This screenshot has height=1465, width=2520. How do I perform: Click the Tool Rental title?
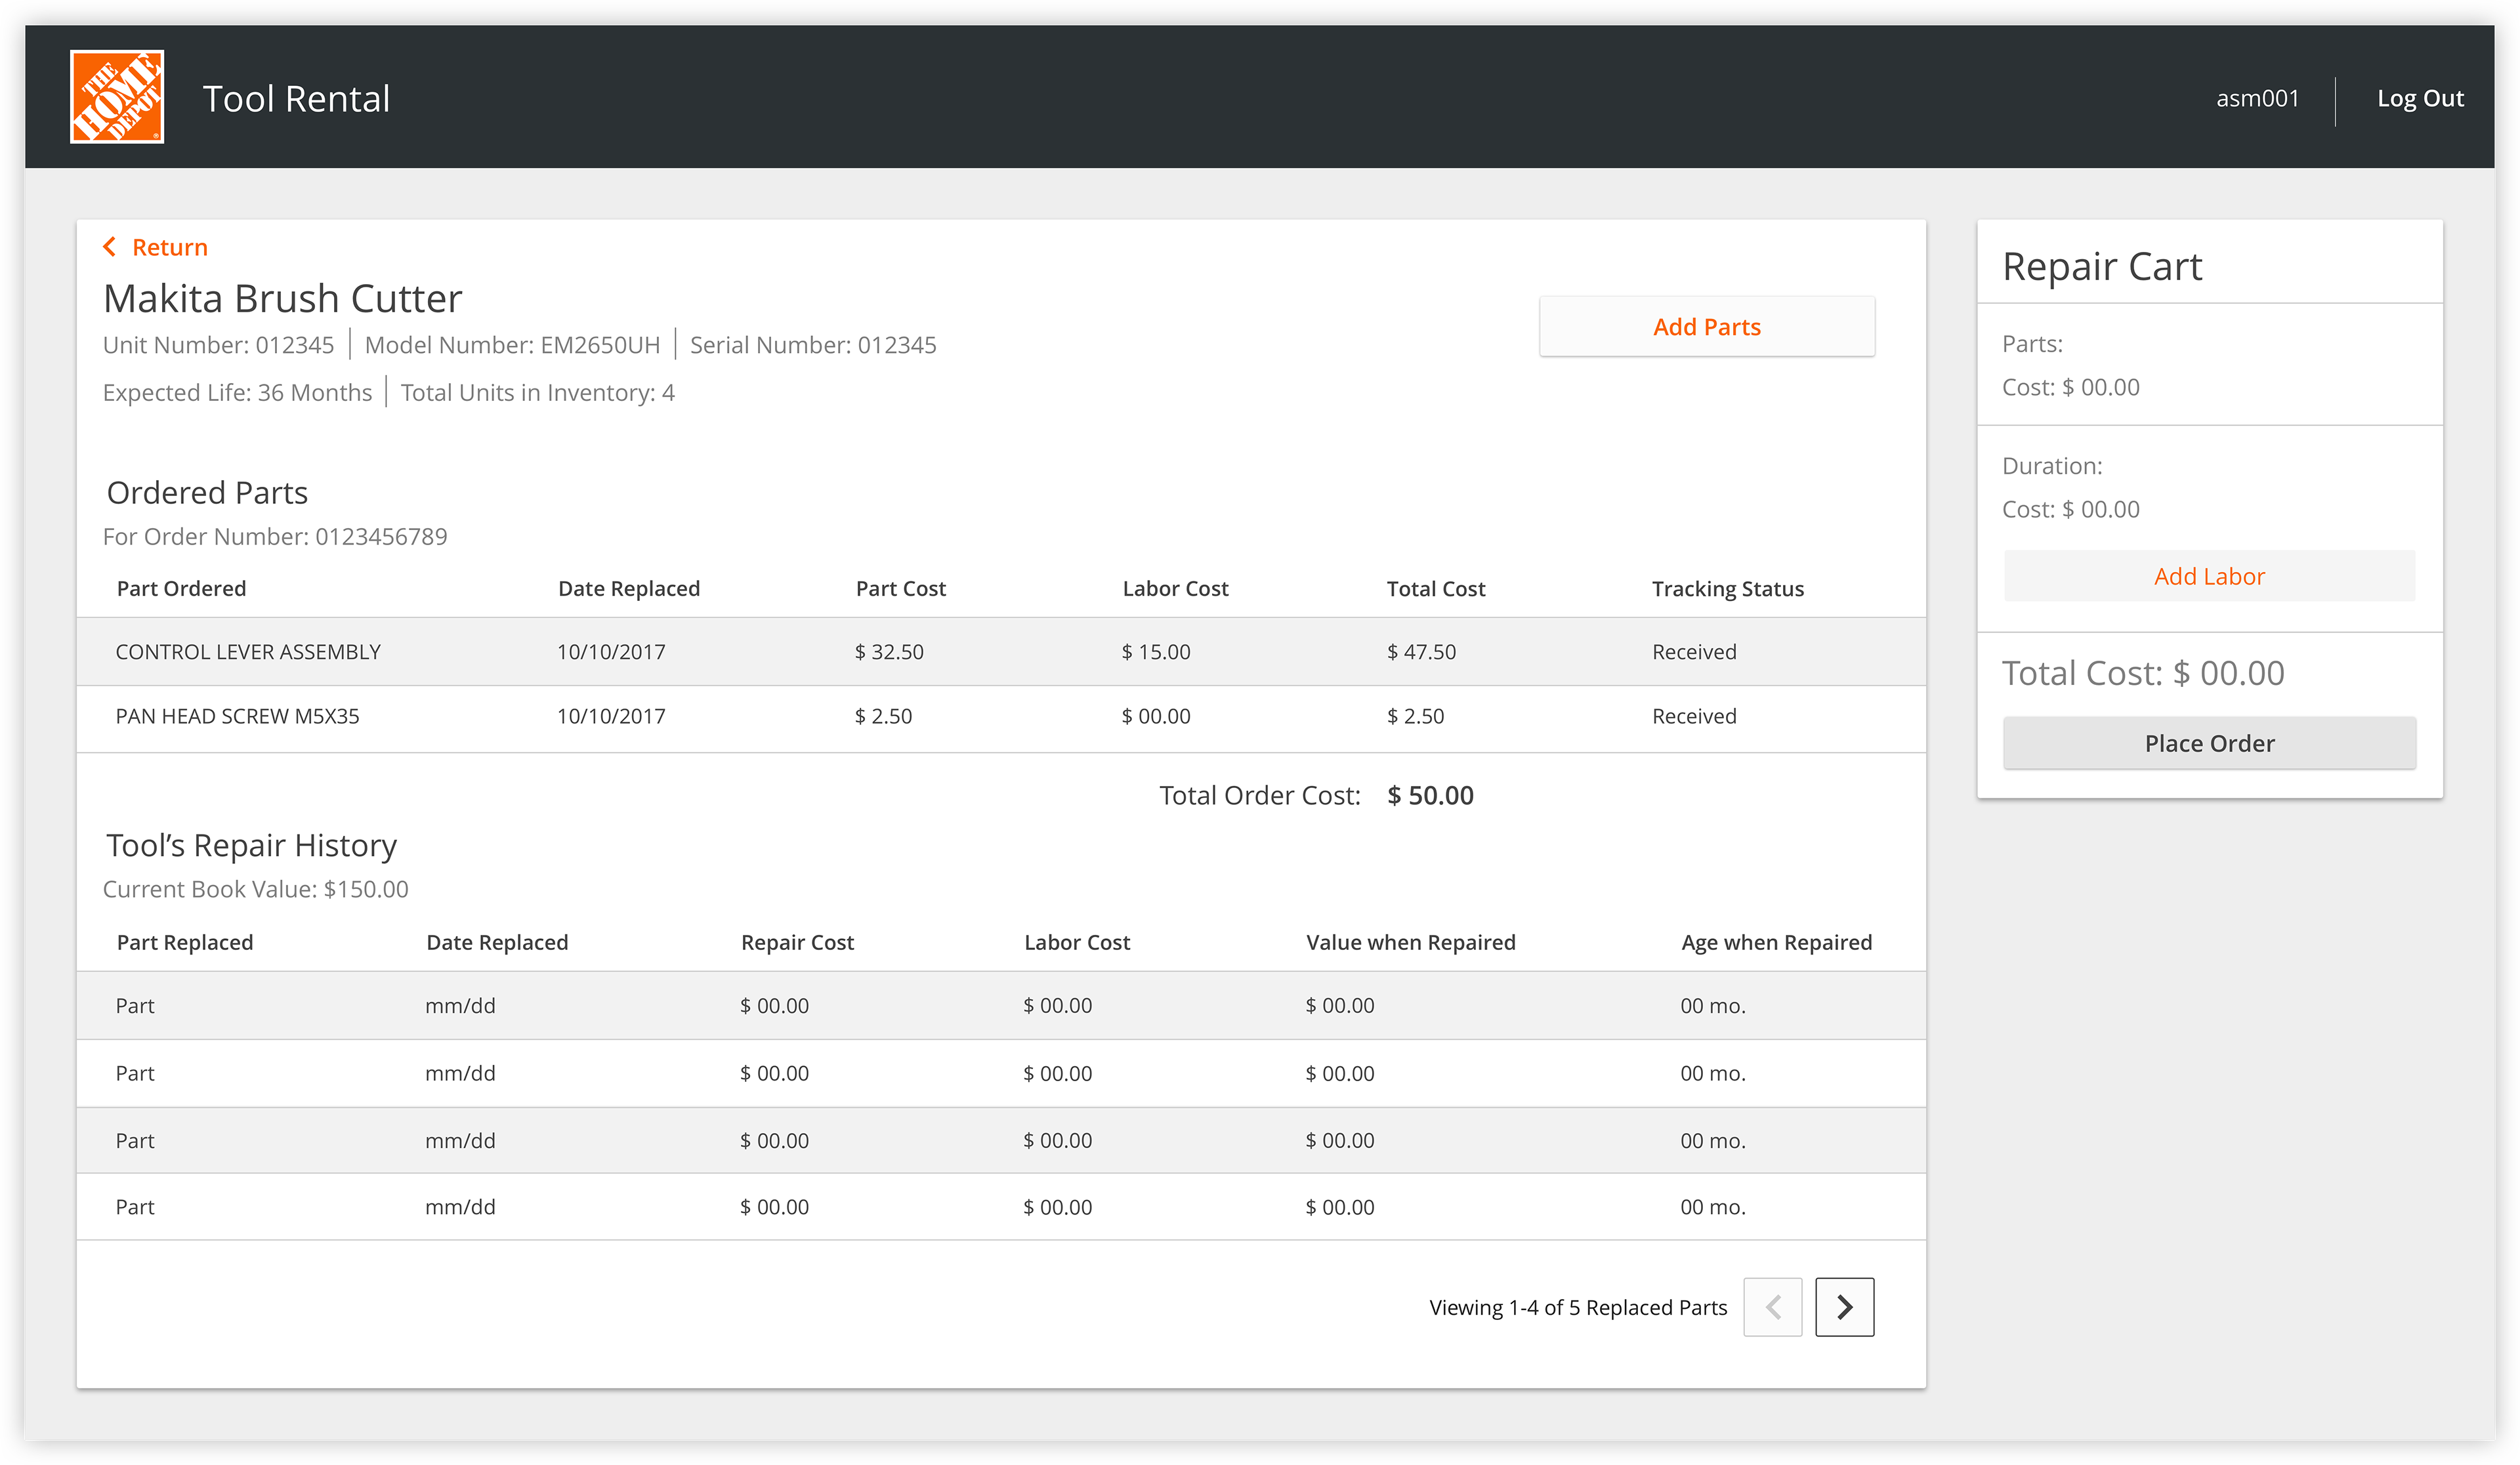296,99
